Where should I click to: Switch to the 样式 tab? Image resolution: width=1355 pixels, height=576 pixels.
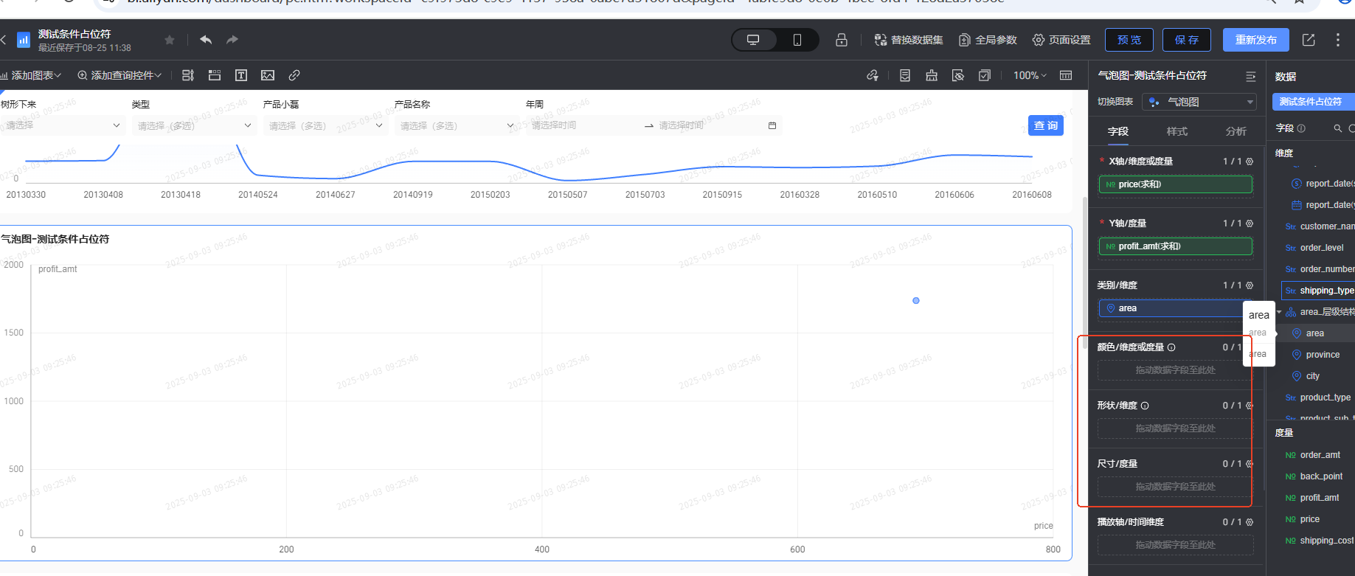tap(1177, 131)
